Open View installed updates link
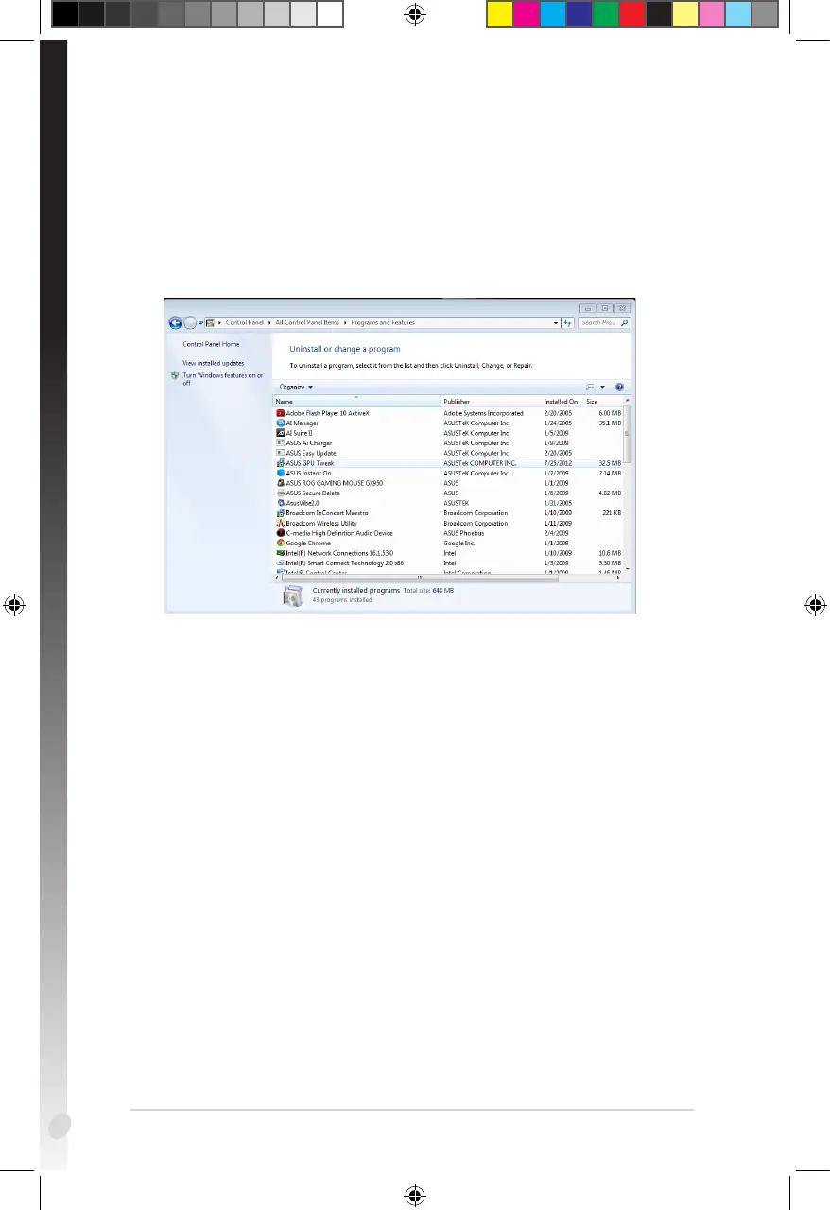This screenshot has width=830, height=1210. [214, 363]
